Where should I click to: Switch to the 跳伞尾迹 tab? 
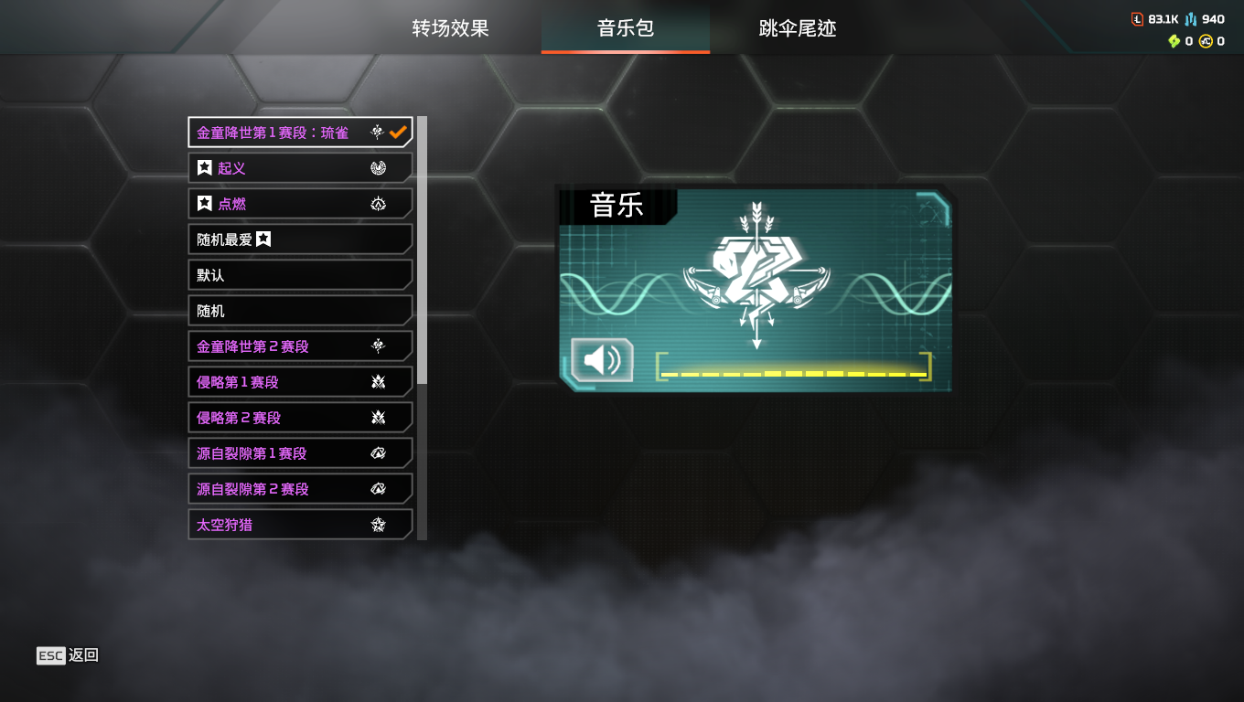pyautogui.click(x=798, y=28)
